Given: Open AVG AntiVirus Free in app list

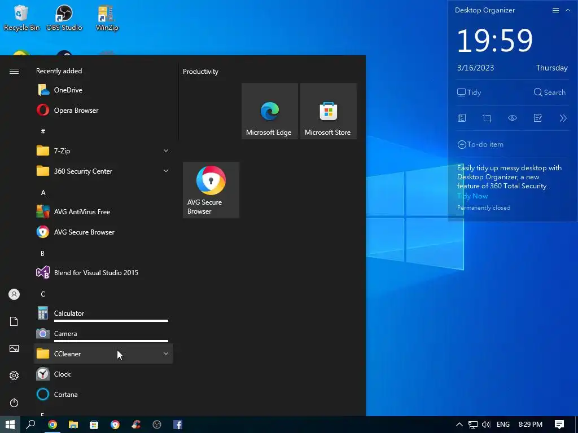Looking at the screenshot, I should coord(103,212).
